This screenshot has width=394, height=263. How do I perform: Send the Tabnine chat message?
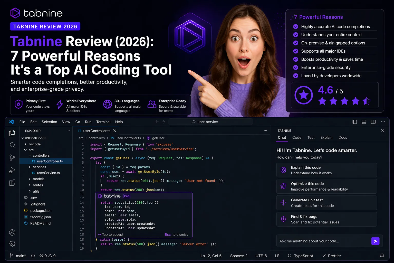pyautogui.click(x=375, y=241)
